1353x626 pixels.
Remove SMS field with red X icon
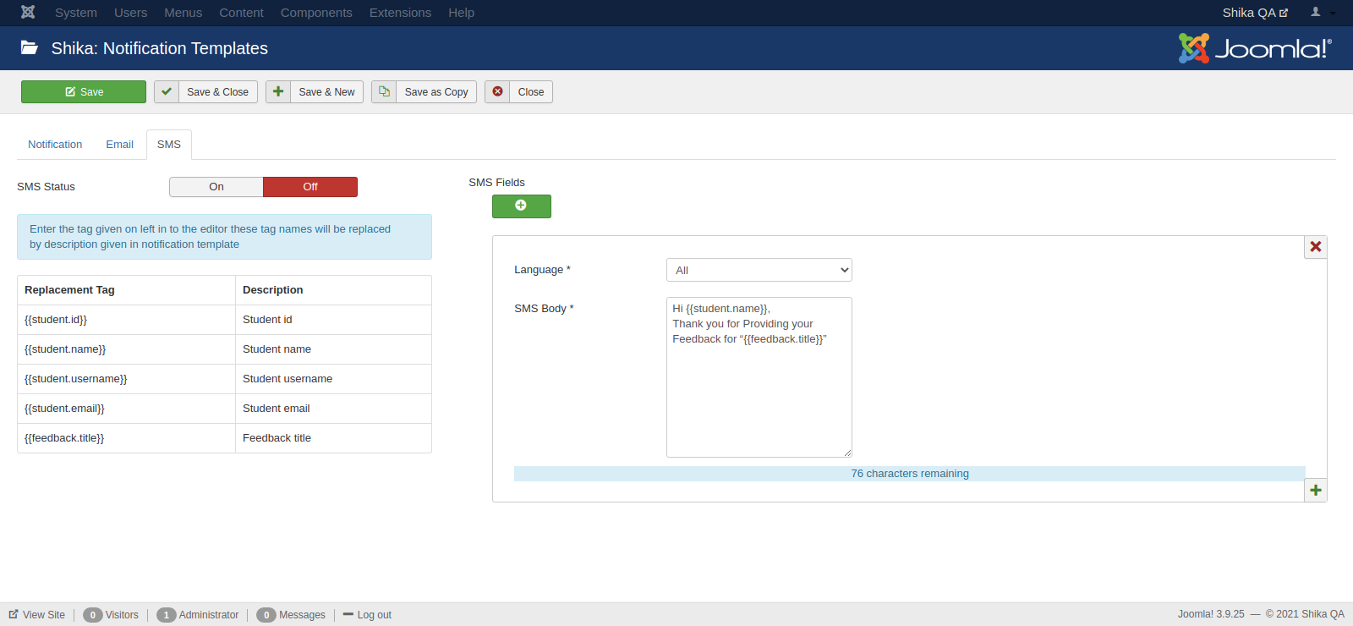tap(1315, 247)
